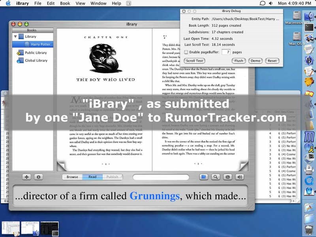Click the Demo button
The height and width of the screenshot is (237, 316).
(255, 61)
